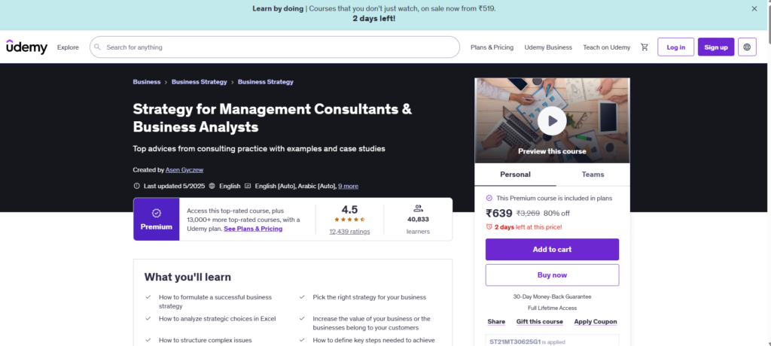Add the course to cart
The height and width of the screenshot is (346, 771).
pos(552,250)
